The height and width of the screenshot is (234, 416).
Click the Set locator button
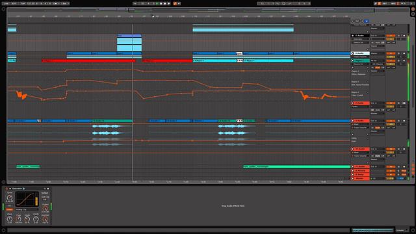(x=357, y=21)
